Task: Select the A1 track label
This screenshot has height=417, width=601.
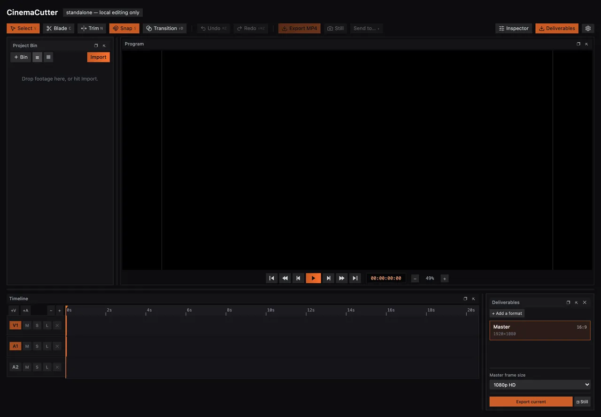Action: (15, 346)
